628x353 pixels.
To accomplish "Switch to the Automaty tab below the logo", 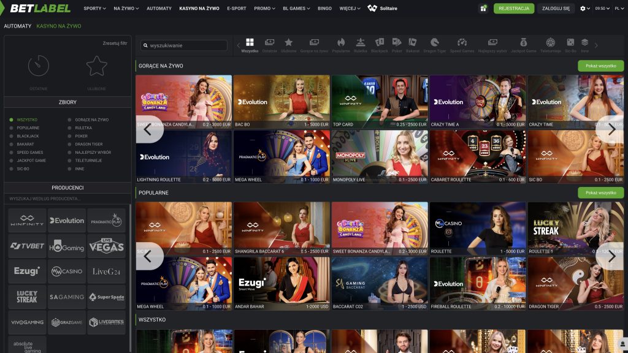I will pos(18,26).
